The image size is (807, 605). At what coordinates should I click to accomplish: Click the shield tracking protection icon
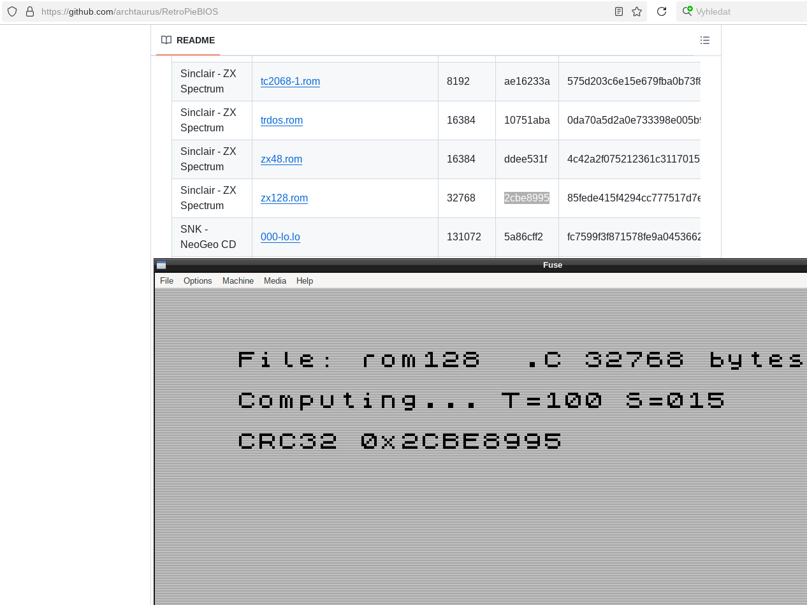pyautogui.click(x=12, y=11)
